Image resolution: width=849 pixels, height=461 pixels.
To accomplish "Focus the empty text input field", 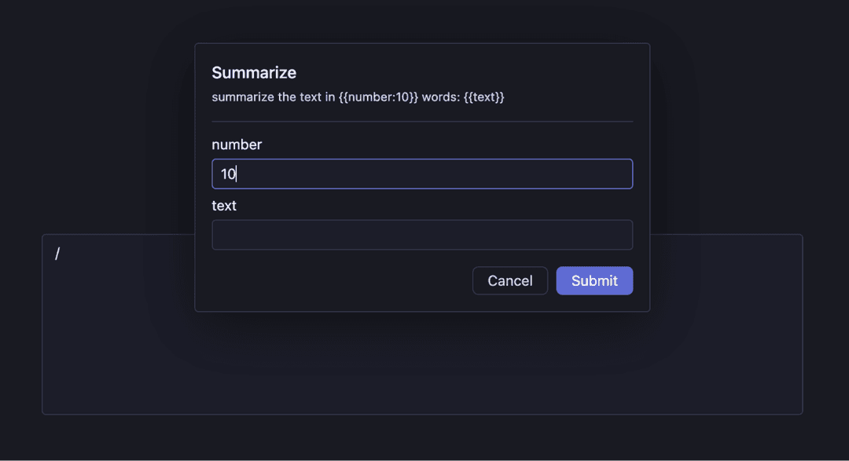I will [422, 235].
